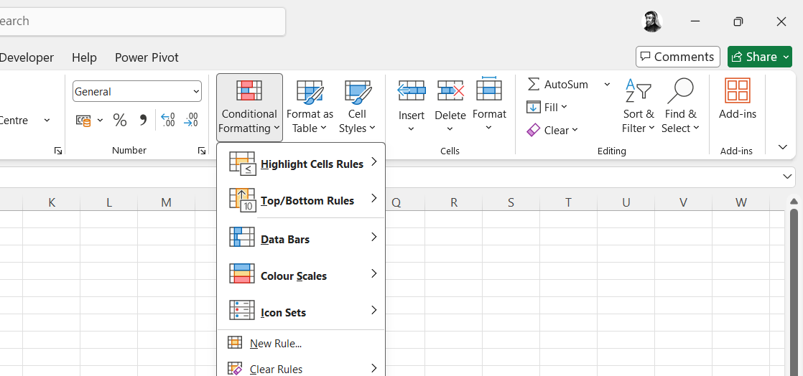Open Format as Table gallery
Viewport: 803px width, 376px height.
310,108
